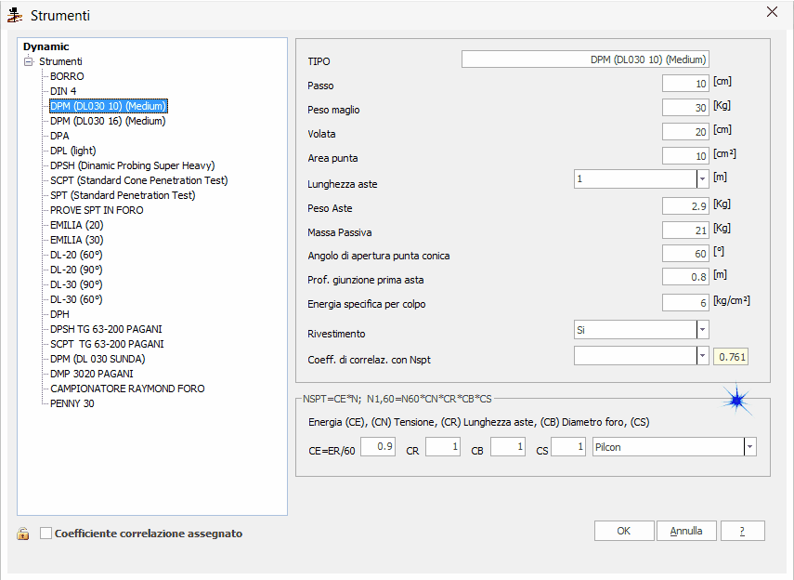Open the Lunghezza aste dropdown

[x=702, y=178]
